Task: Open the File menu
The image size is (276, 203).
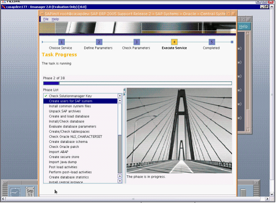Action: coord(46,19)
